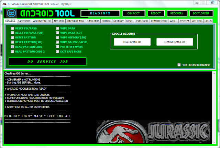The image size is (220, 148).
Task: Uncheck READ PATTERN CODE checkbox
Action: pyautogui.click(x=12, y=47)
